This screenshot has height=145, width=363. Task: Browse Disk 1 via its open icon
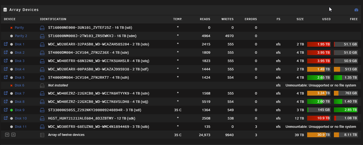(6, 44)
